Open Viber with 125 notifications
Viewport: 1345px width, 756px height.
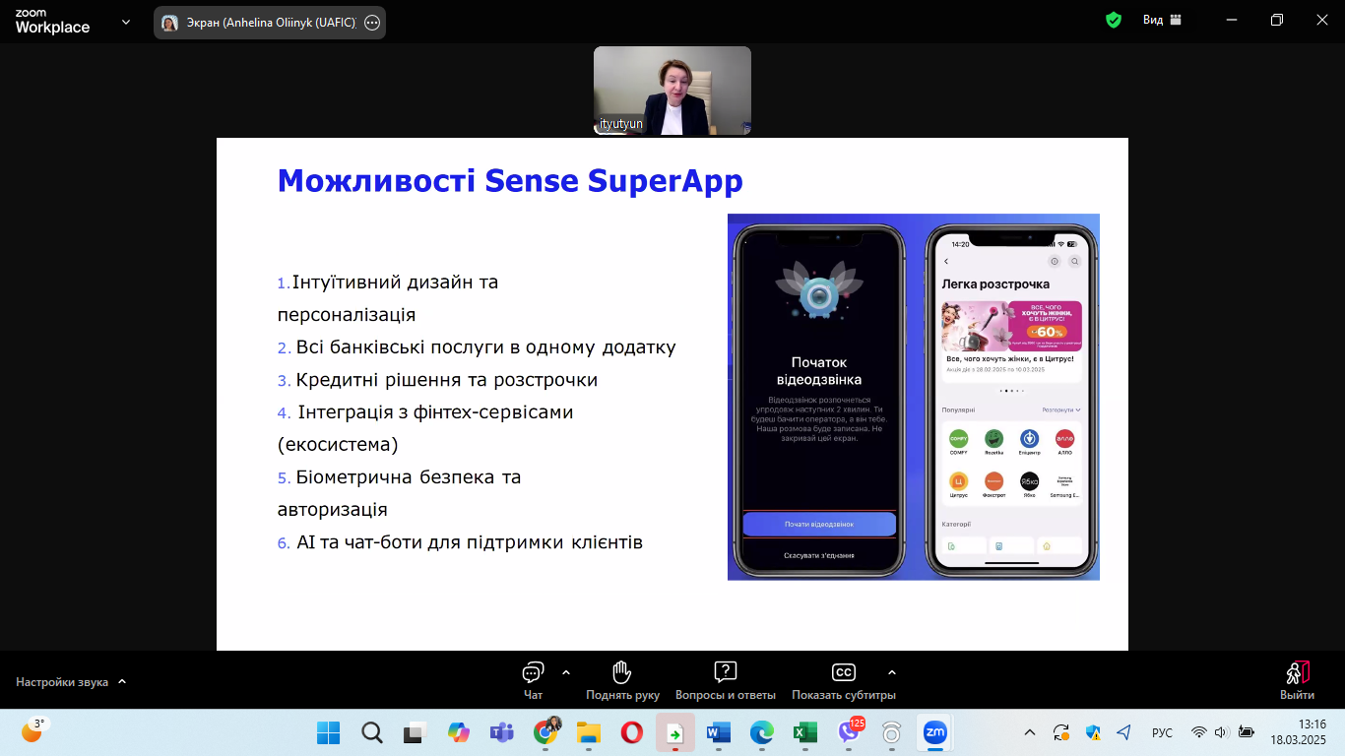pyautogui.click(x=851, y=730)
